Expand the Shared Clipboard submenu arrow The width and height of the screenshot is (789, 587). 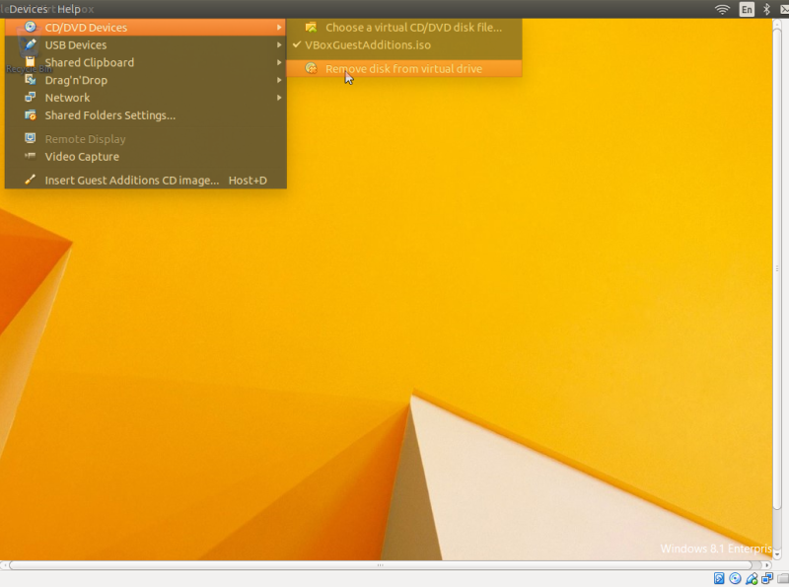(x=279, y=62)
